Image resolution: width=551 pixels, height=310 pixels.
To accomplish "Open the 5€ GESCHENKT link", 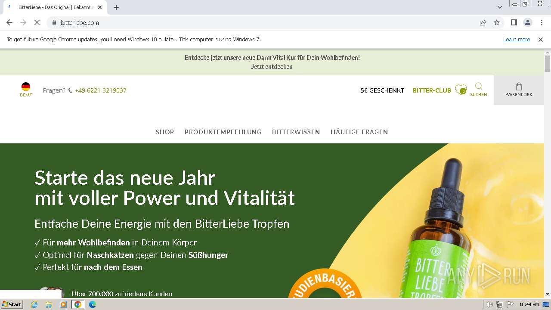I will click(382, 90).
